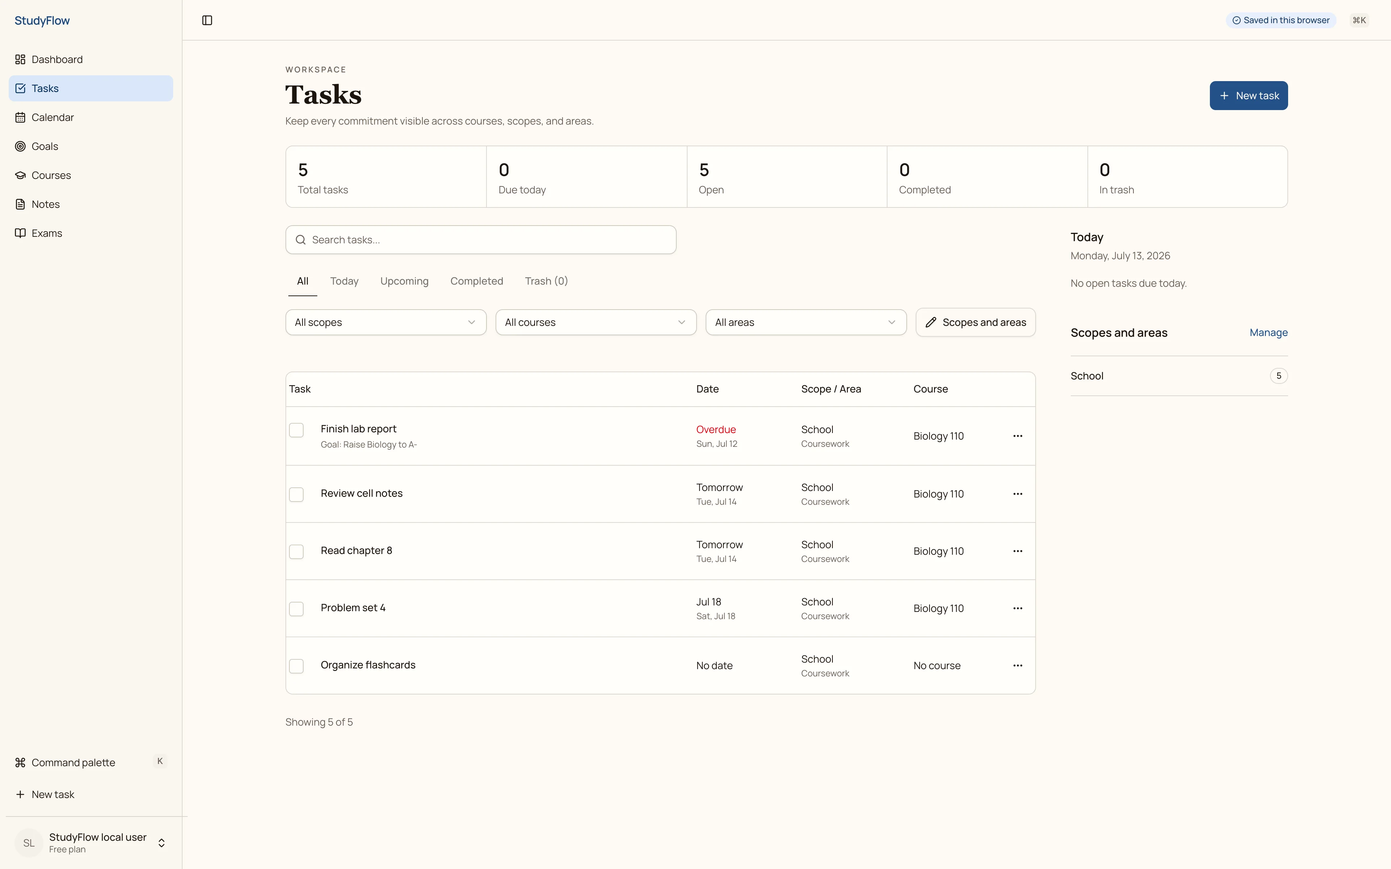Click Goal: Raise Biology to A- text
Screen dimensions: 1391x869
[369, 445]
